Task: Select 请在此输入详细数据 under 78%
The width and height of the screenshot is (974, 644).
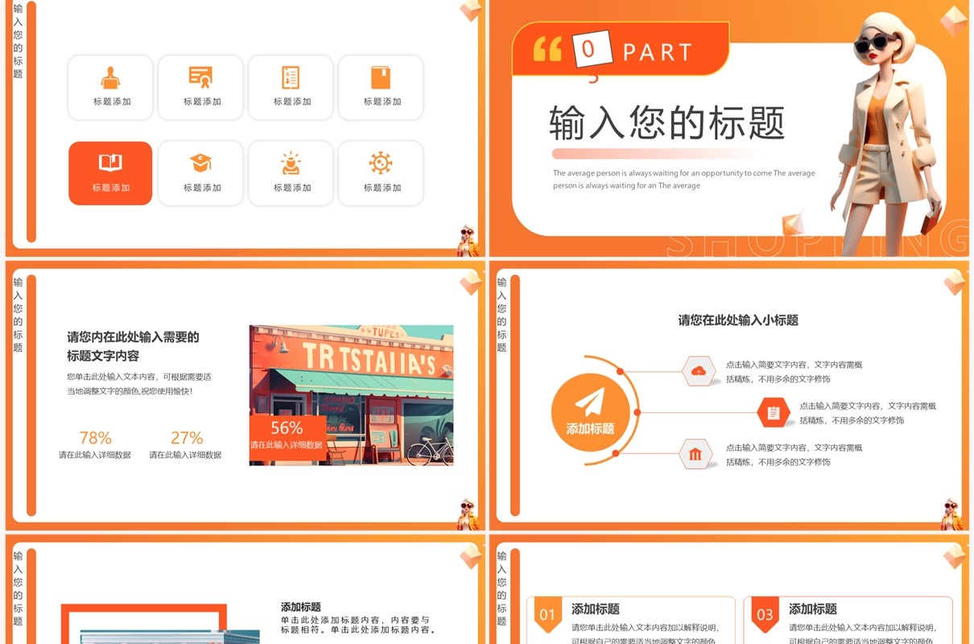Action: (x=94, y=455)
